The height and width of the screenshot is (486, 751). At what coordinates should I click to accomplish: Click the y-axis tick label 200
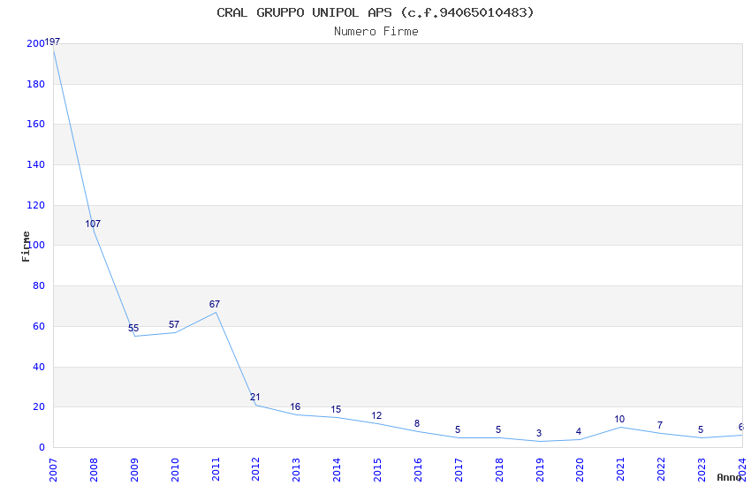click(35, 43)
